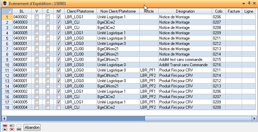Click the black up-triangle icon button

click(x=5, y=129)
